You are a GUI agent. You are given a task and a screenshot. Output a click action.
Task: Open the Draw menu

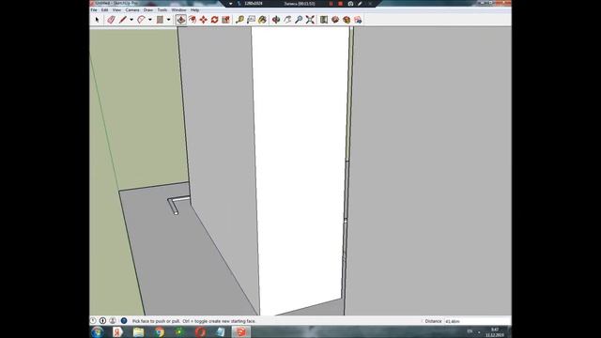click(x=148, y=10)
